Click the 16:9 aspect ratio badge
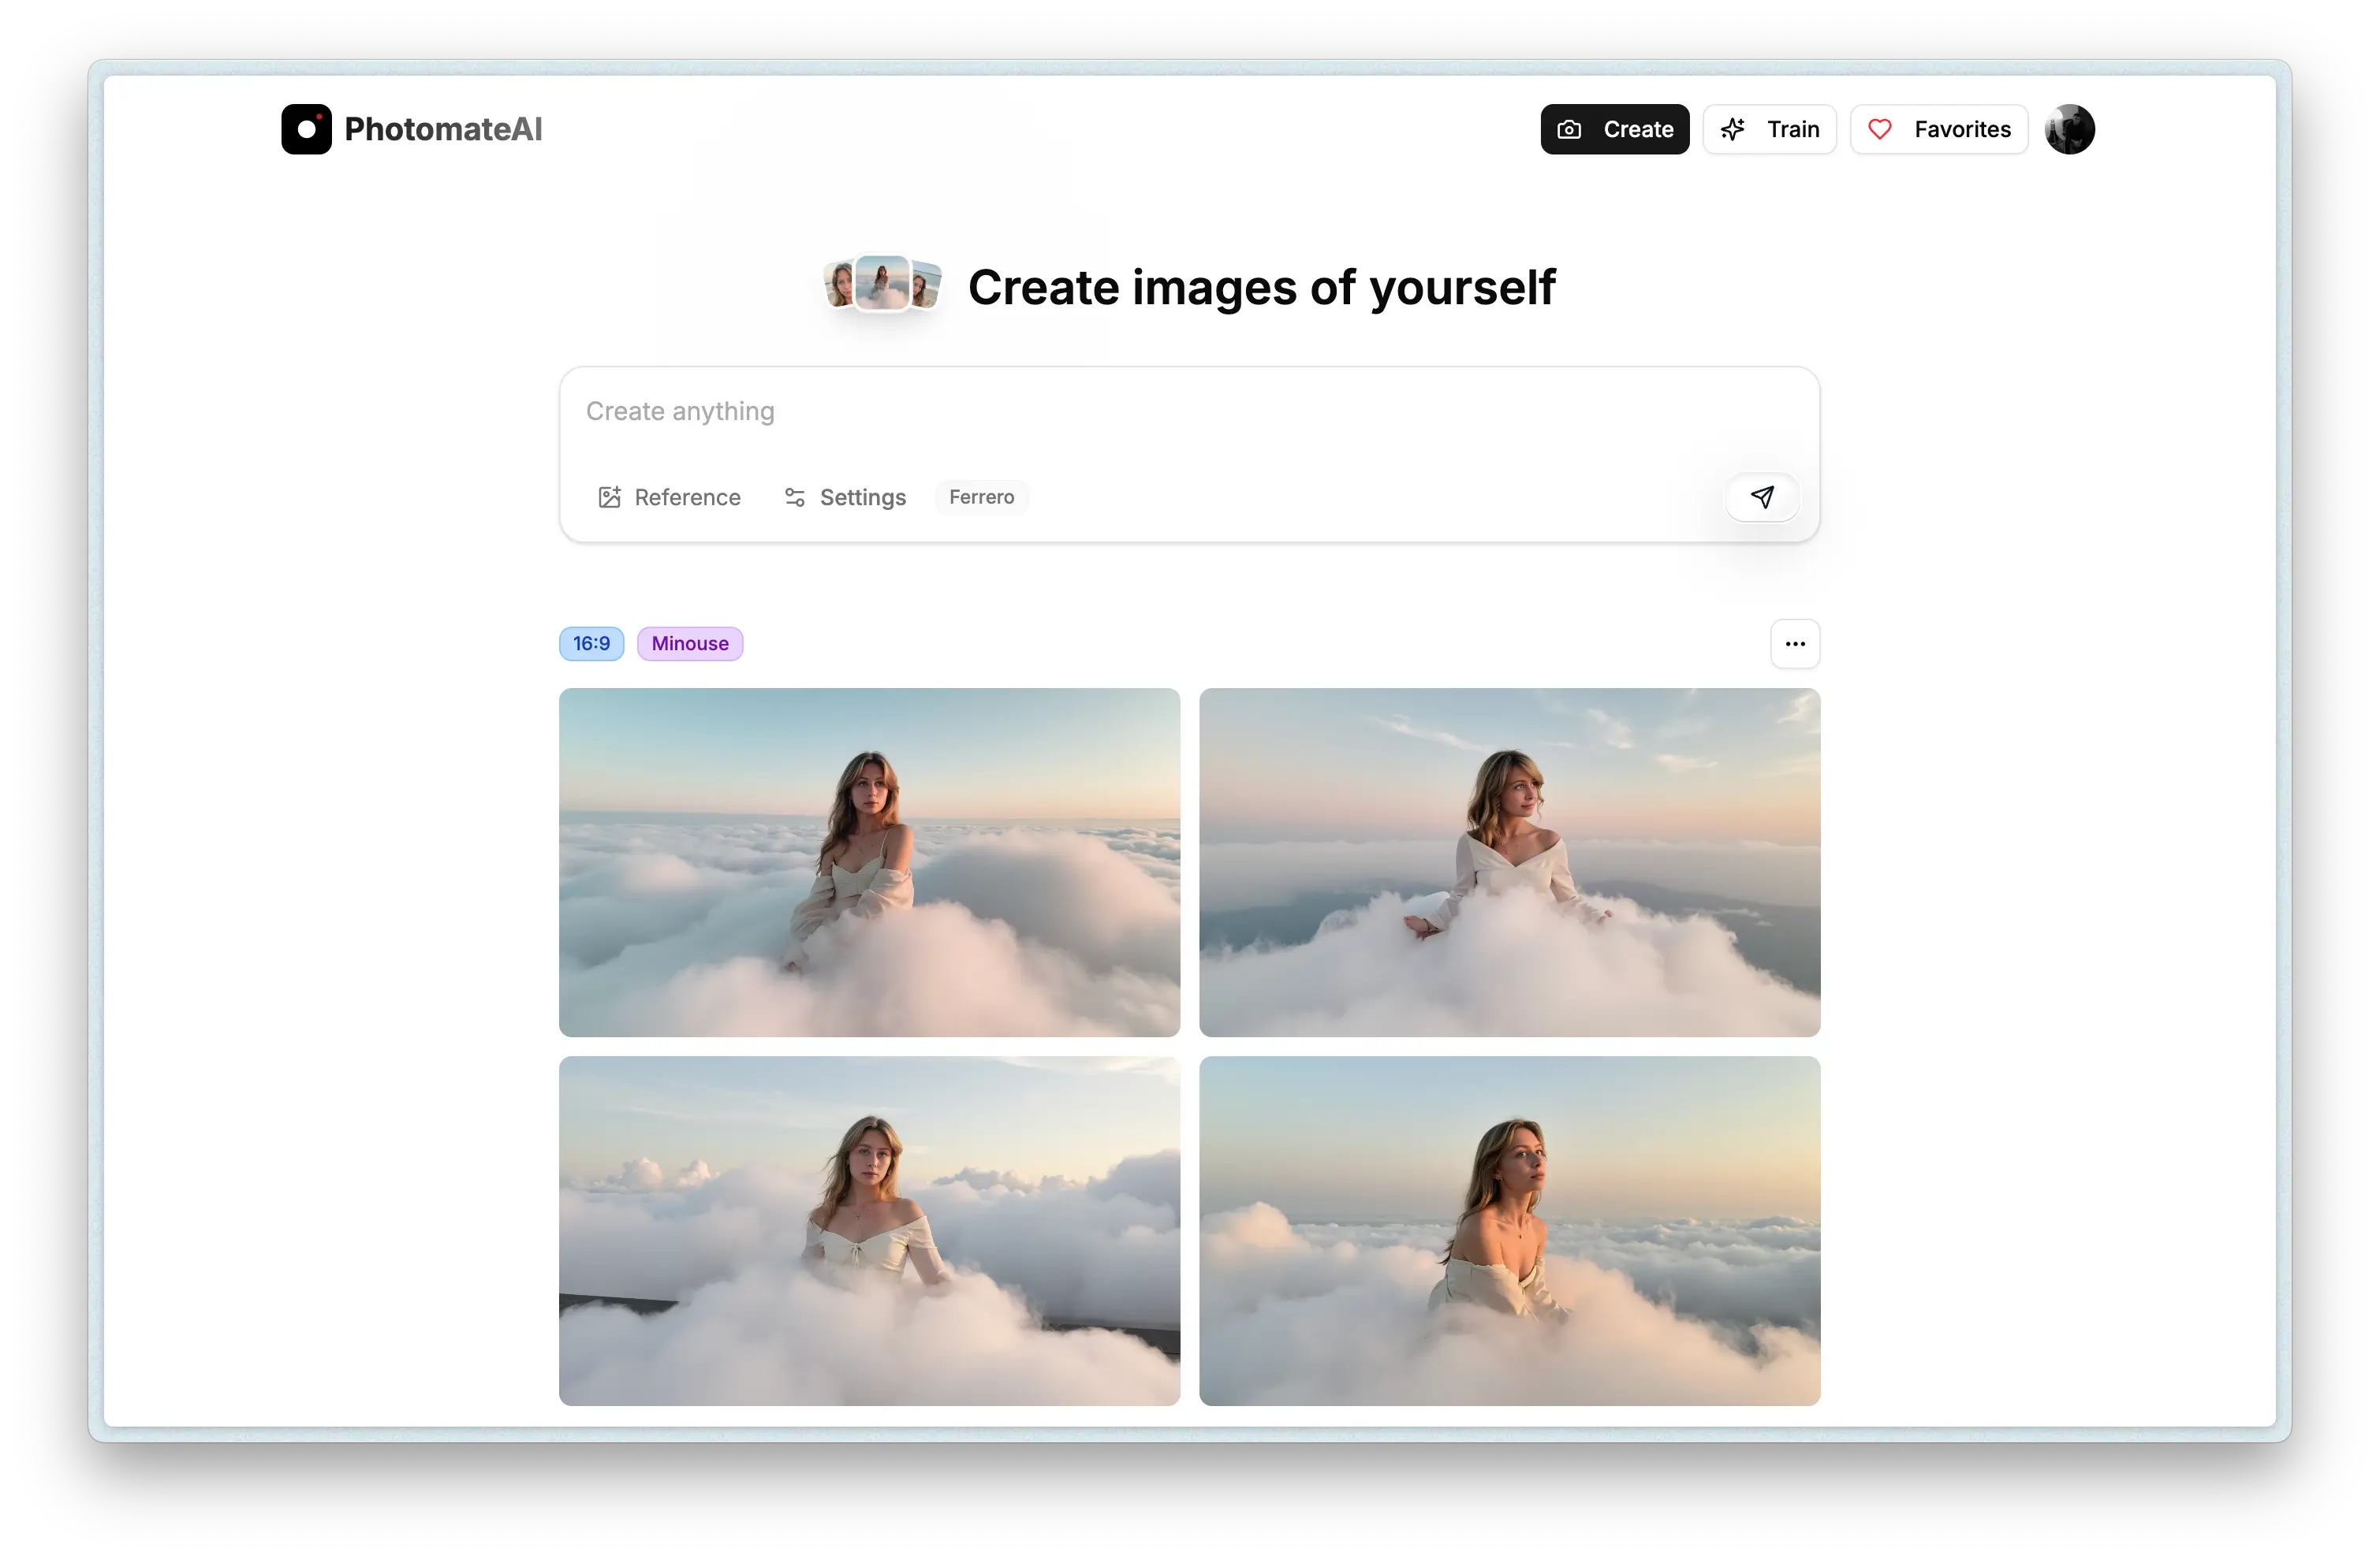 (x=591, y=642)
